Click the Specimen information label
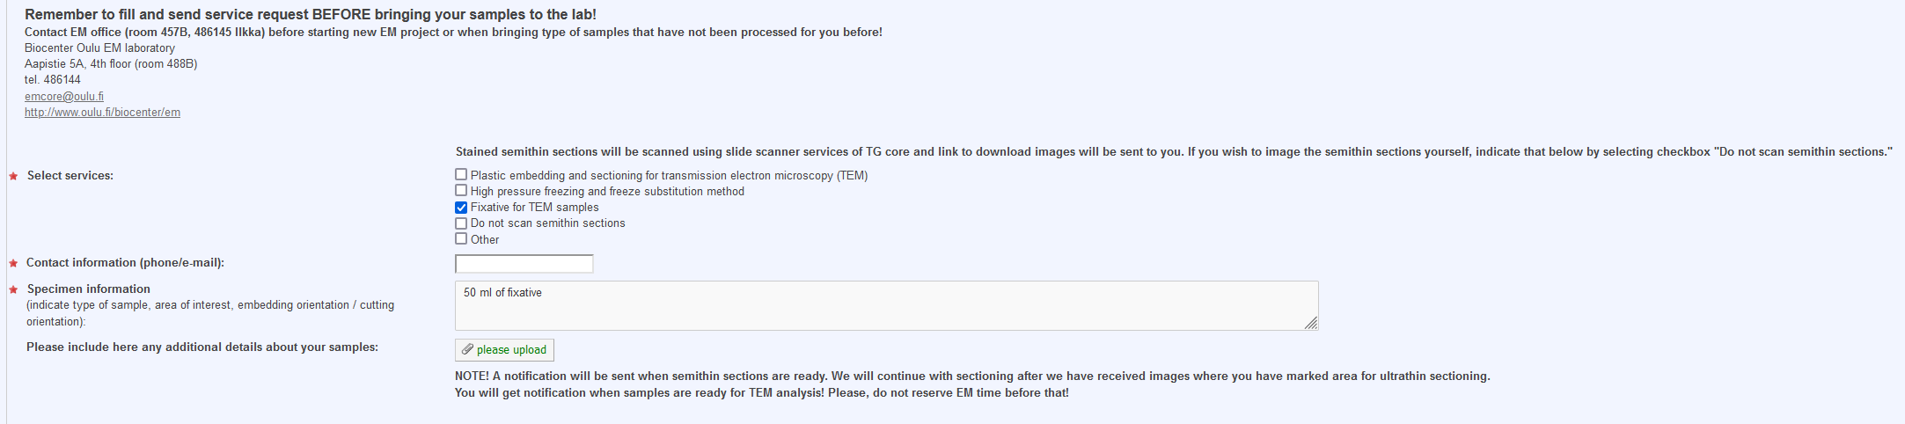Viewport: 1905px width, 424px height. point(89,289)
